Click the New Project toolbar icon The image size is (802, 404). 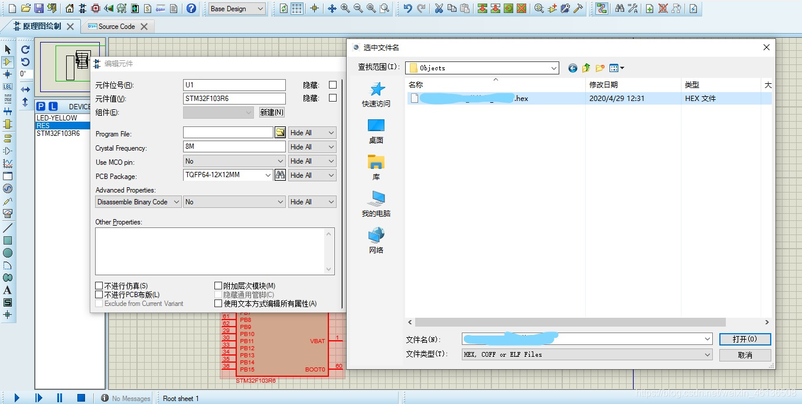click(12, 8)
